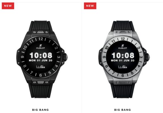This screenshot has width=163, height=113.
Task: Click the NEW badge above black watch
Action: tap(8, 6)
